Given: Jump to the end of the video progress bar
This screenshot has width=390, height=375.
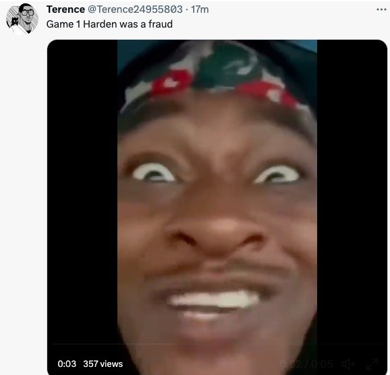Looking at the screenshot, I should (381, 344).
